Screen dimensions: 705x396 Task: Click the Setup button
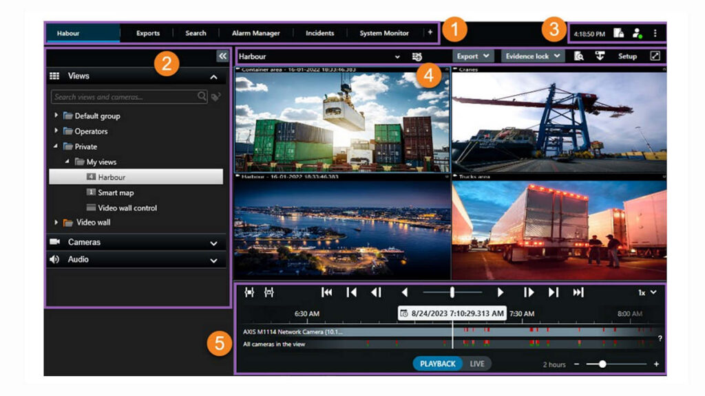[627, 56]
